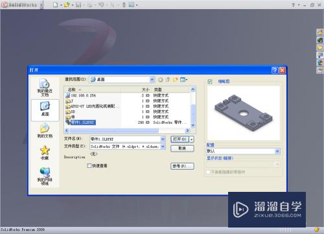Open the SolidWorks Resources task pane tab
This screenshot has height=234, width=324.
[x=320, y=32]
